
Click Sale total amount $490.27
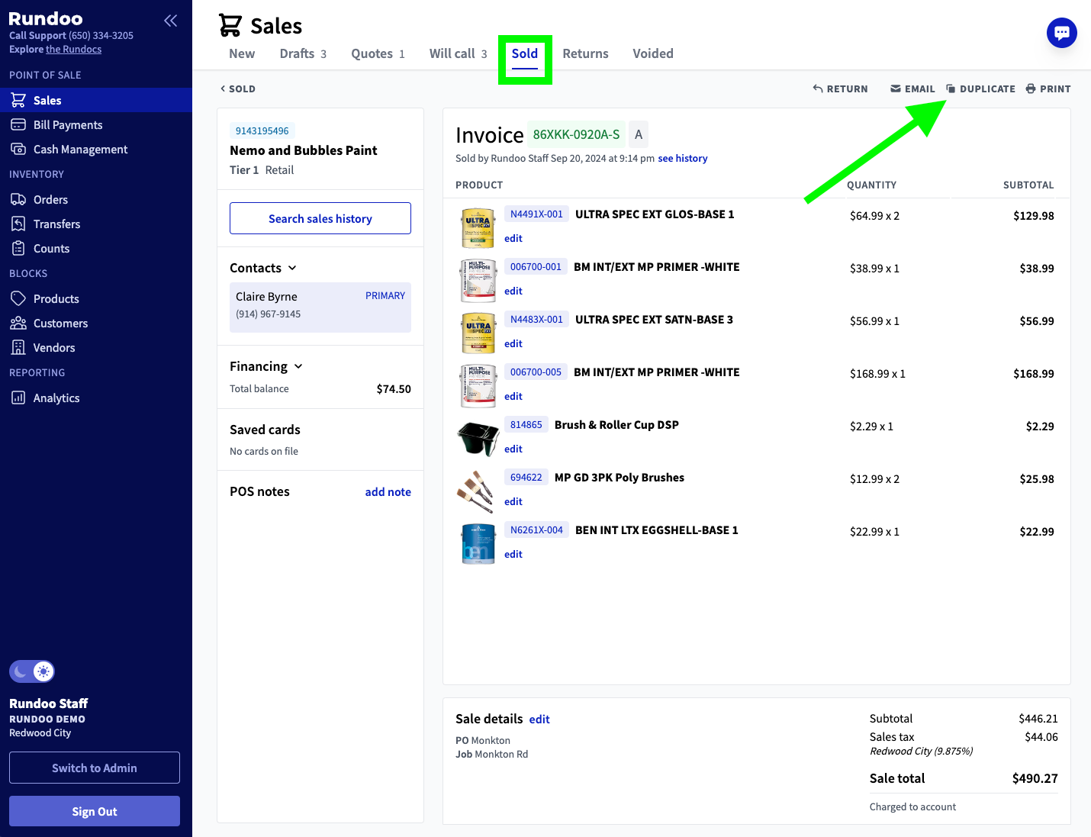pyautogui.click(x=1035, y=778)
